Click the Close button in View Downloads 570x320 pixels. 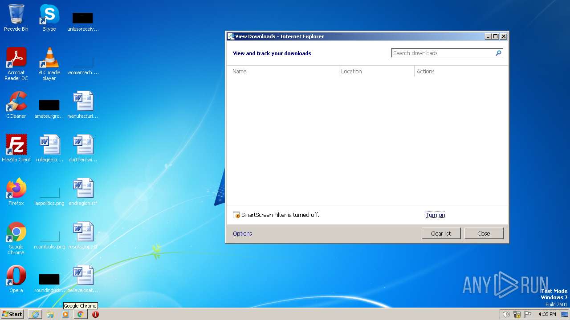[x=484, y=233]
